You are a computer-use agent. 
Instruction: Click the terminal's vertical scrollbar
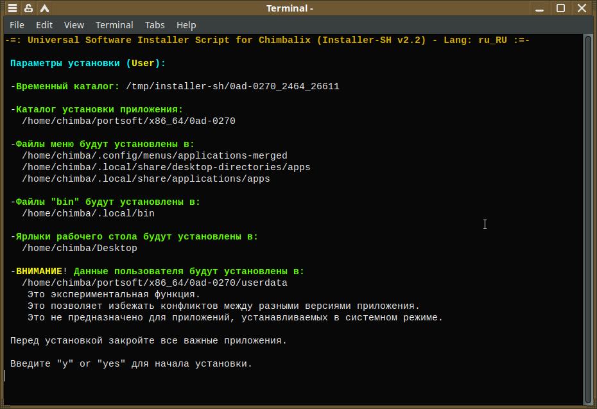coord(588,218)
